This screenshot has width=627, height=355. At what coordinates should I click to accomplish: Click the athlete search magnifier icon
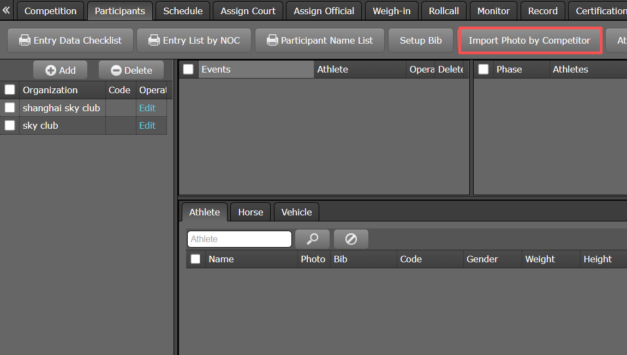coord(312,239)
